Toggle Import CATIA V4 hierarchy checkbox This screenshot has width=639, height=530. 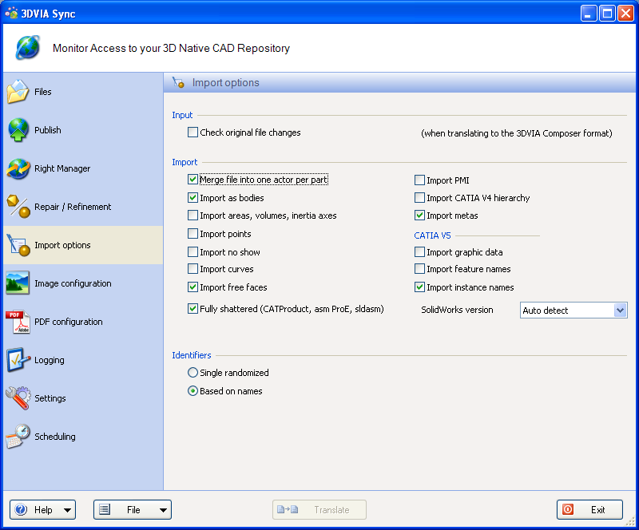pyautogui.click(x=419, y=198)
